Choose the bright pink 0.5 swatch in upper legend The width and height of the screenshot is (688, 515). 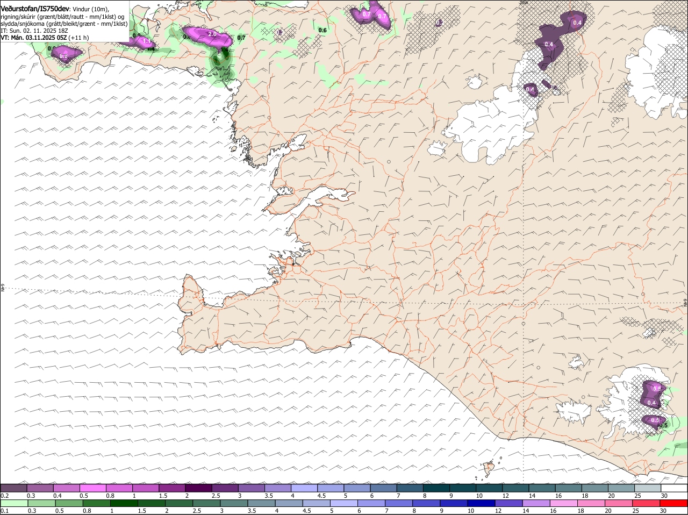click(94, 488)
